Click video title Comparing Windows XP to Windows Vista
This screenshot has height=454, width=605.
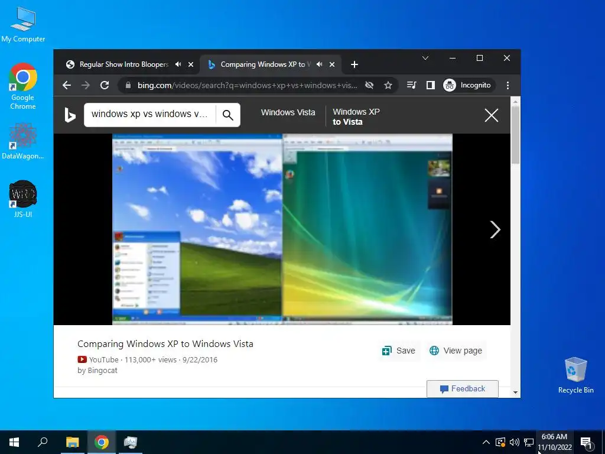[165, 344]
